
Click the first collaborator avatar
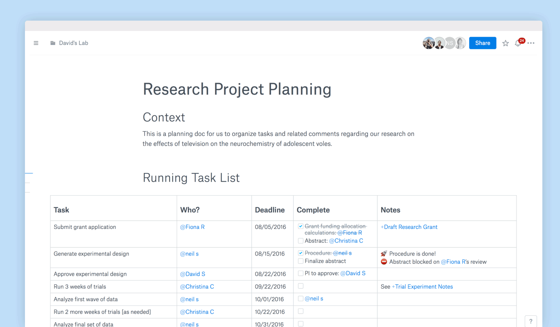pyautogui.click(x=428, y=43)
